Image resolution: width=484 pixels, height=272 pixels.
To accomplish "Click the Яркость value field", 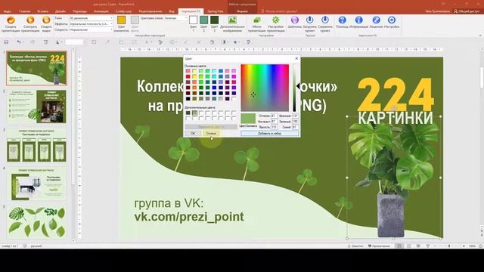I will (x=274, y=127).
